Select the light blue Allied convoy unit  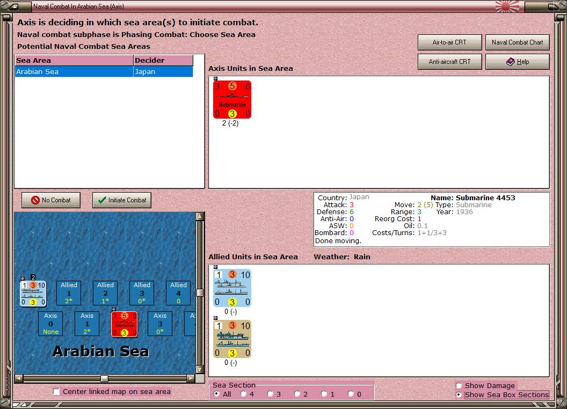coord(232,288)
